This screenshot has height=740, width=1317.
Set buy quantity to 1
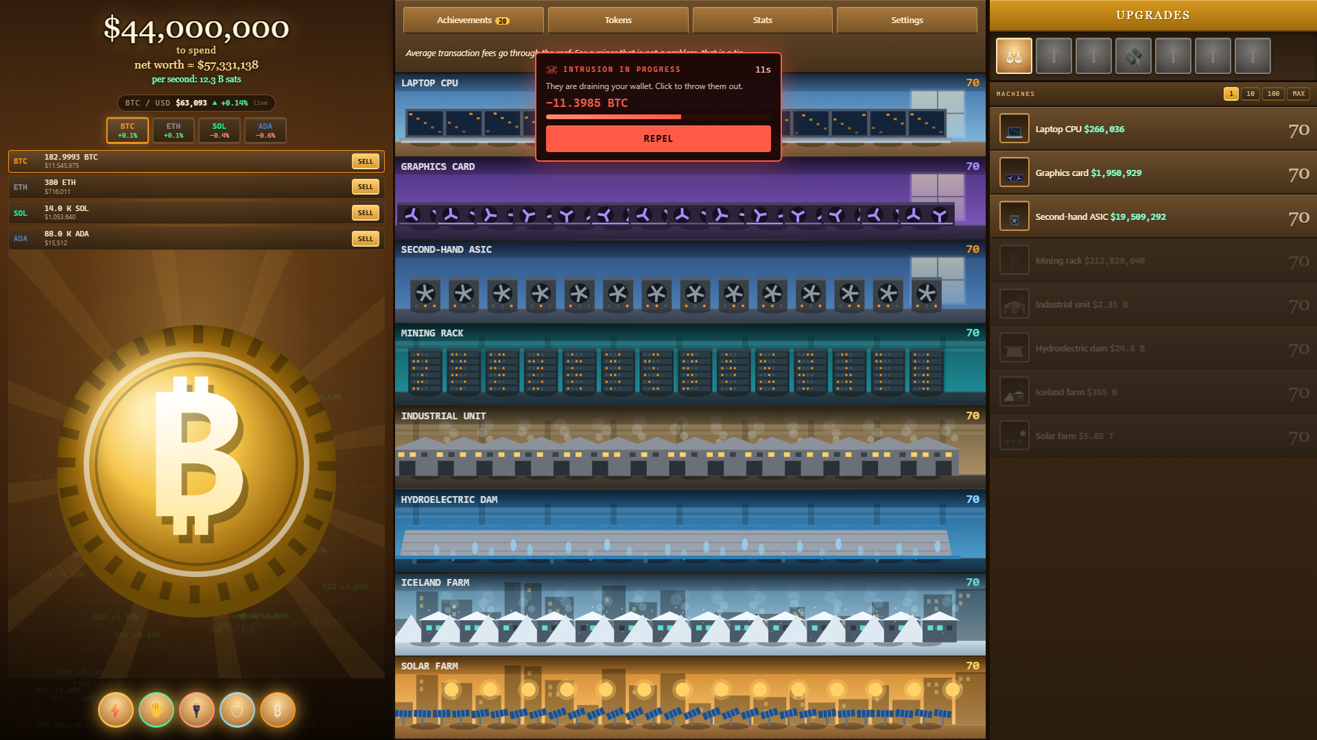pyautogui.click(x=1231, y=94)
